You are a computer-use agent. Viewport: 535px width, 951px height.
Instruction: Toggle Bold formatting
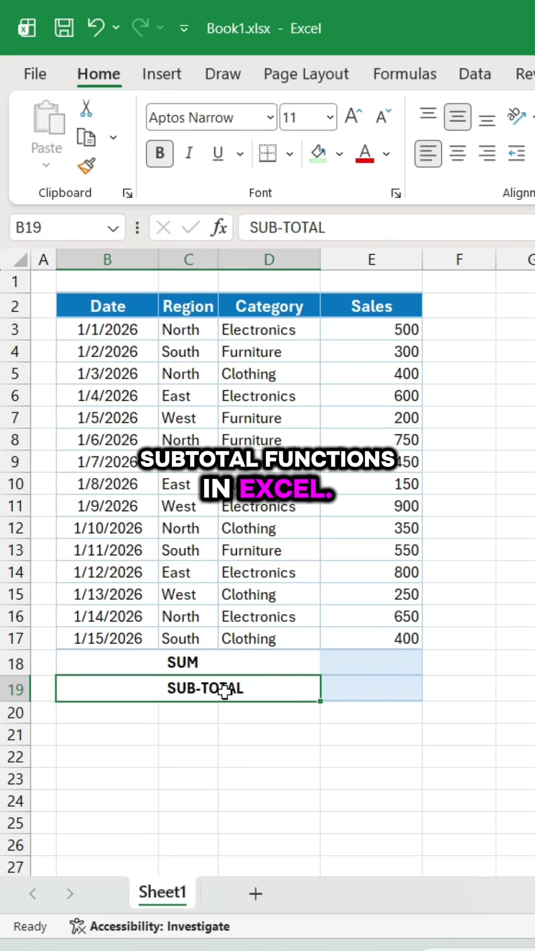(x=160, y=153)
